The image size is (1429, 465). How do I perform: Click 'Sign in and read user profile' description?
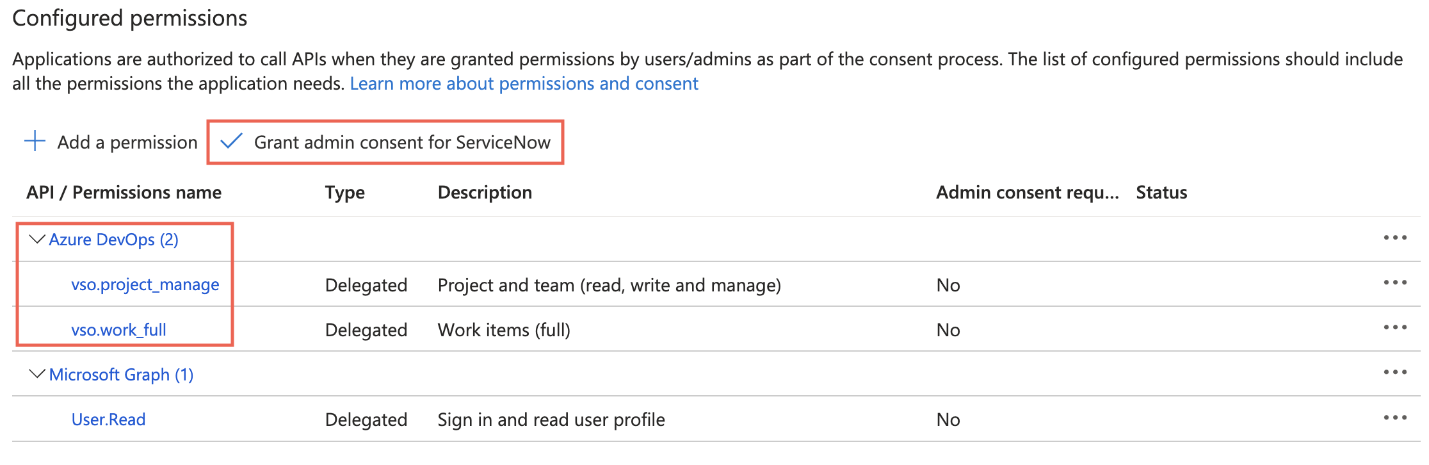[x=551, y=420]
